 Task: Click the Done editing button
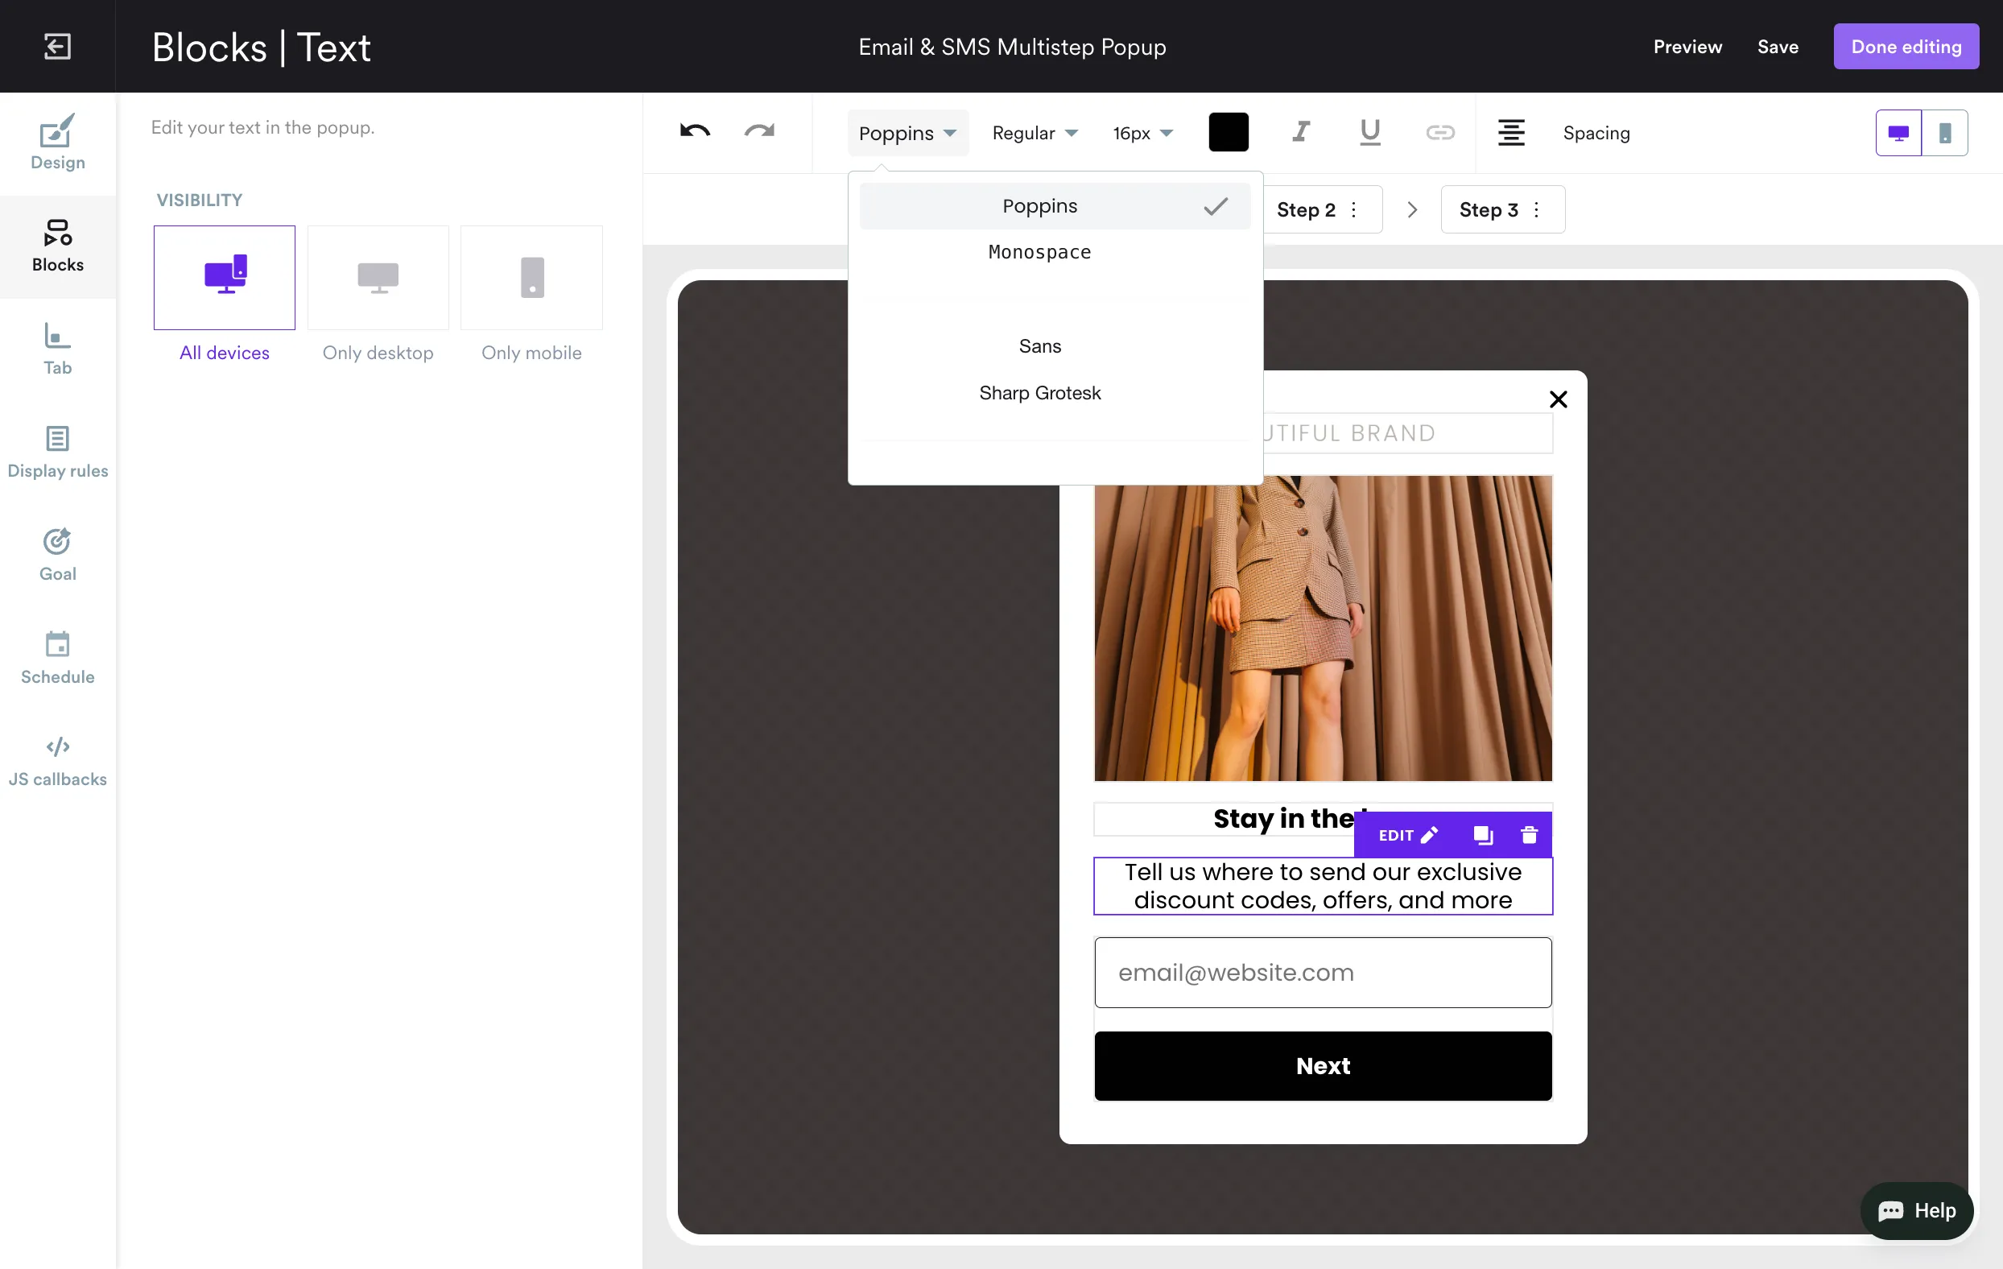click(1906, 47)
